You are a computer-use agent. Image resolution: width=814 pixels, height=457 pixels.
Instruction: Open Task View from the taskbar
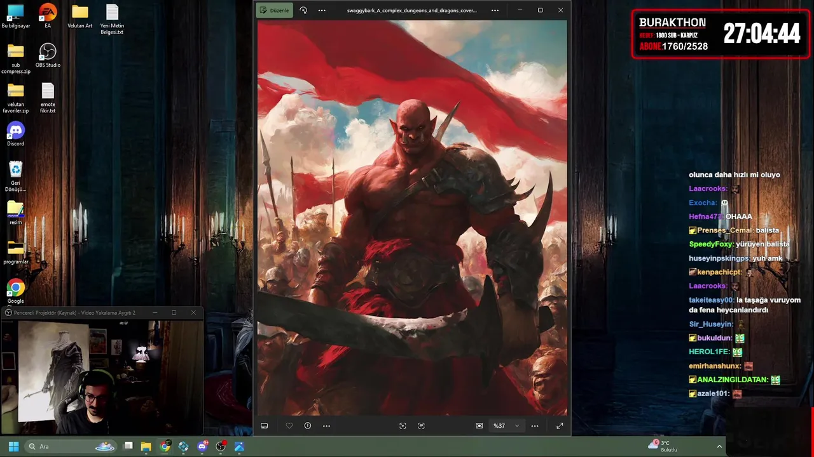128,446
